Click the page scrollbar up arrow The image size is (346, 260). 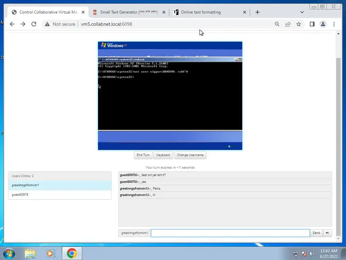(338, 34)
